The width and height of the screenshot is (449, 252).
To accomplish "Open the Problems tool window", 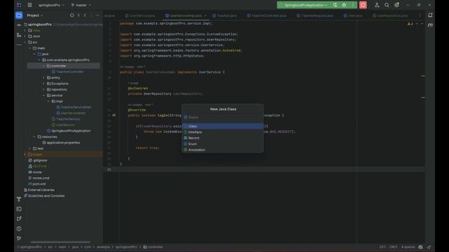I will (19, 229).
